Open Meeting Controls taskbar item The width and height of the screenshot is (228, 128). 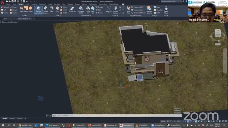(158, 125)
